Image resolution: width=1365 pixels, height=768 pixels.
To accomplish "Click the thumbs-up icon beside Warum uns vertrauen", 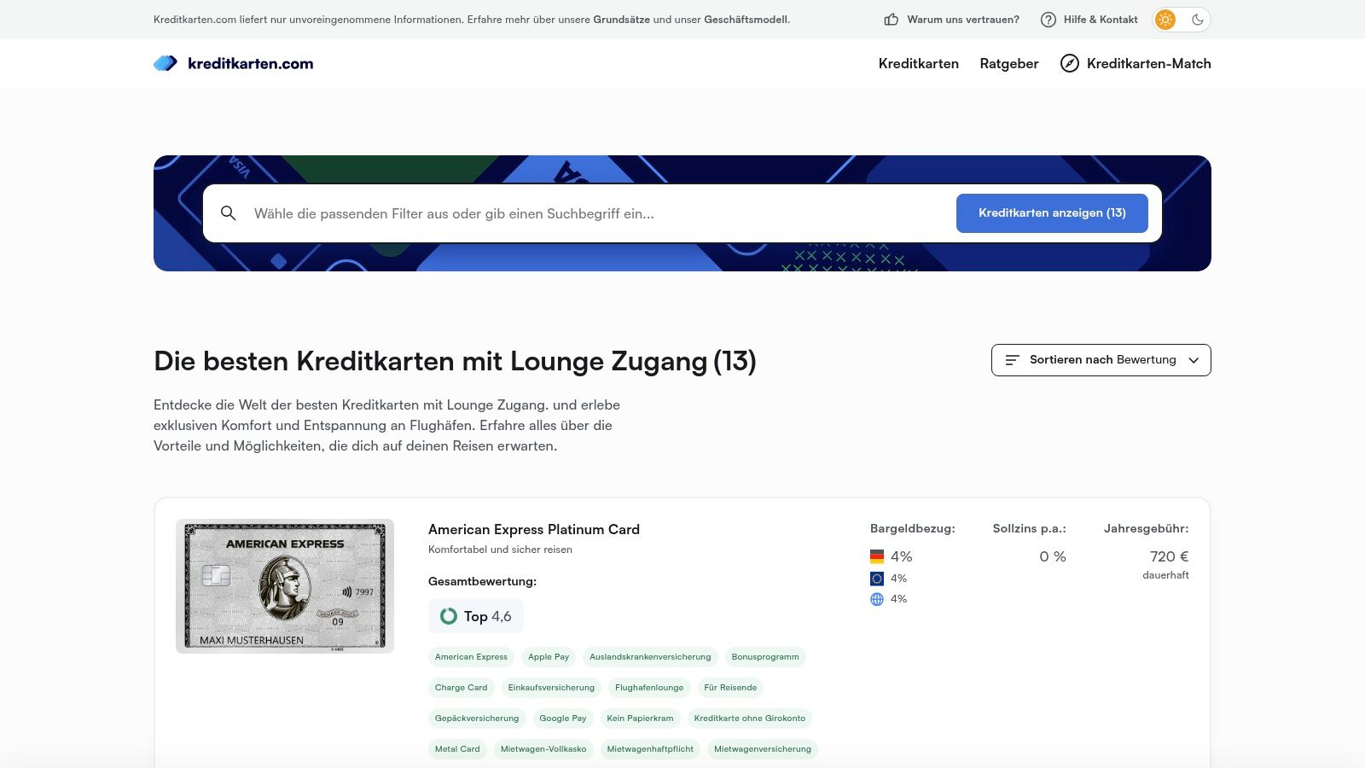I will (x=892, y=20).
